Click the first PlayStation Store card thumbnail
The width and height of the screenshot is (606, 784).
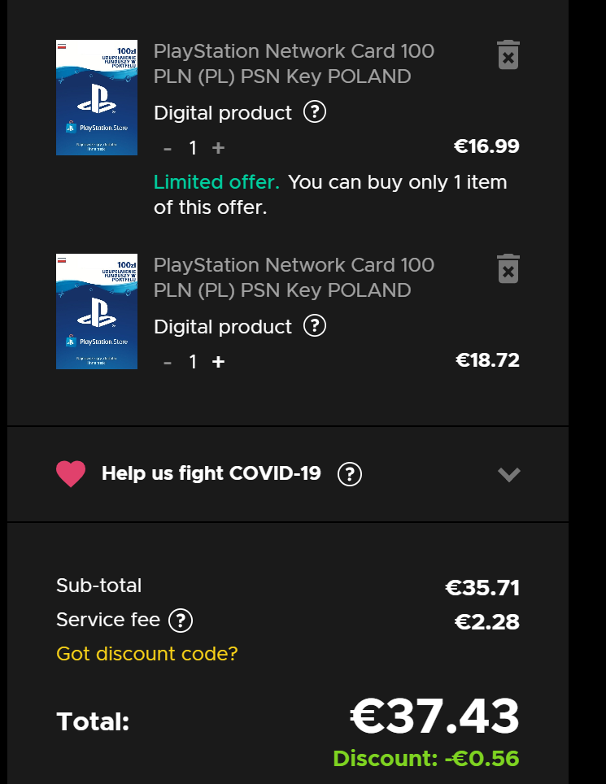(97, 98)
